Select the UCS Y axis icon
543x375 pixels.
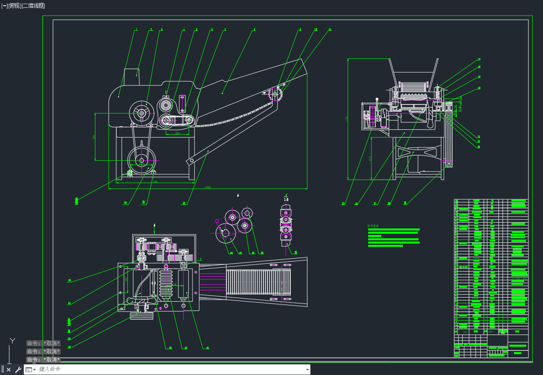[12, 341]
